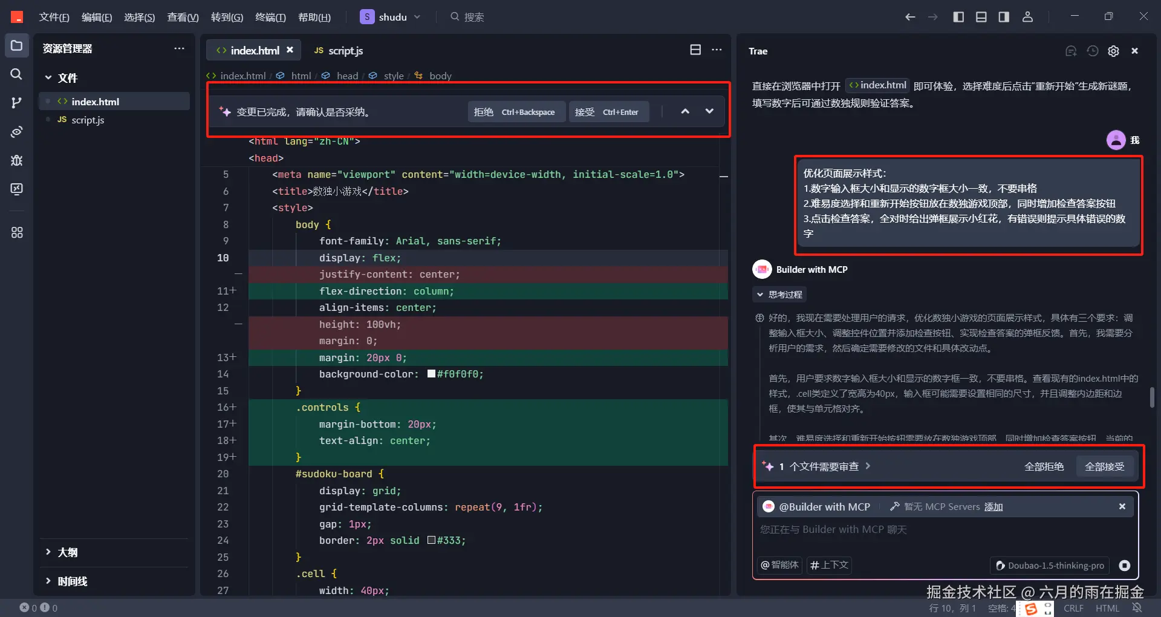Close the index.html editor tab
This screenshot has height=617, width=1161.
click(x=290, y=50)
